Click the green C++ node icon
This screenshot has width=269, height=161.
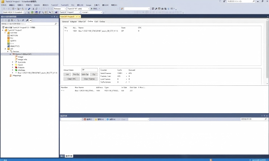pos(8,43)
